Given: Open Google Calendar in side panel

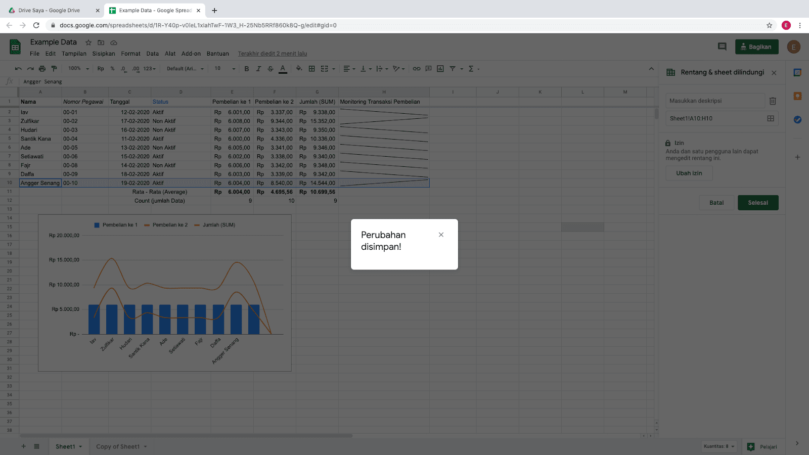Looking at the screenshot, I should [797, 73].
